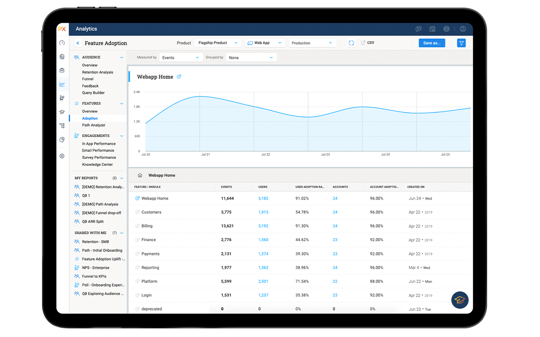Open the settings gear in left sidebar
This screenshot has width=540, height=337.
click(x=62, y=156)
